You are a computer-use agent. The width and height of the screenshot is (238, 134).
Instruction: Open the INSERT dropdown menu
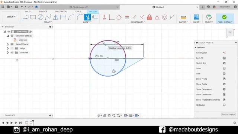click(196, 22)
